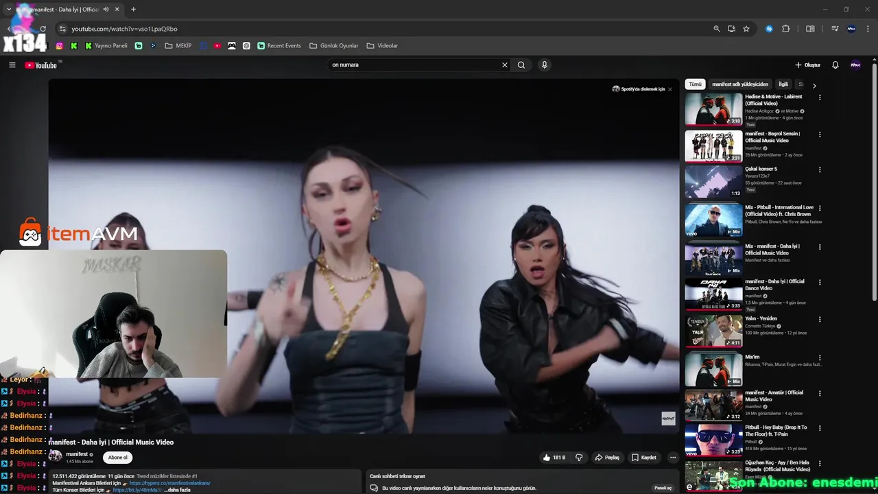
Task: Dislike the Daha İyi video
Action: [x=579, y=458]
